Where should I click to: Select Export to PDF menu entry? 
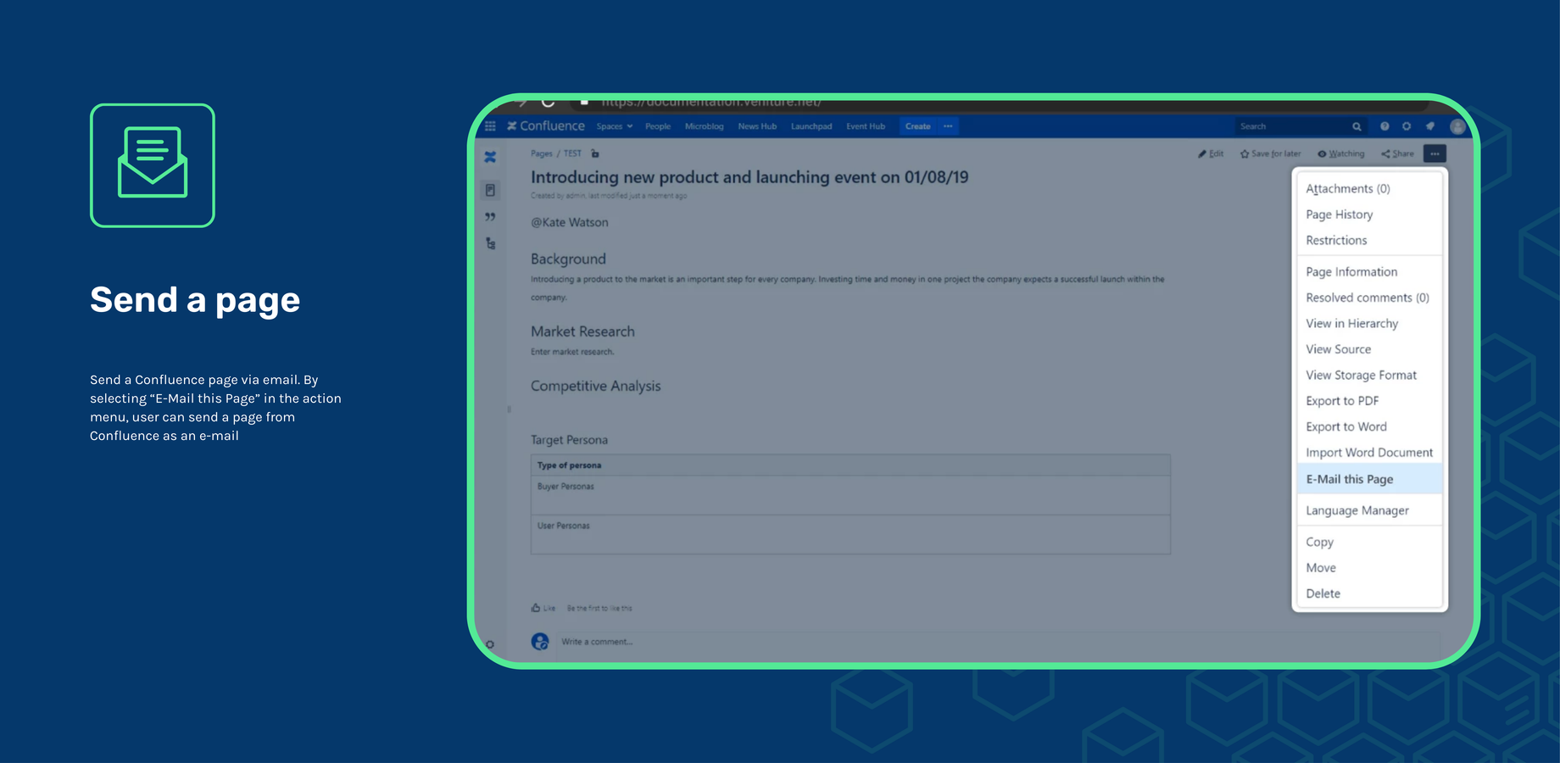1369,401
